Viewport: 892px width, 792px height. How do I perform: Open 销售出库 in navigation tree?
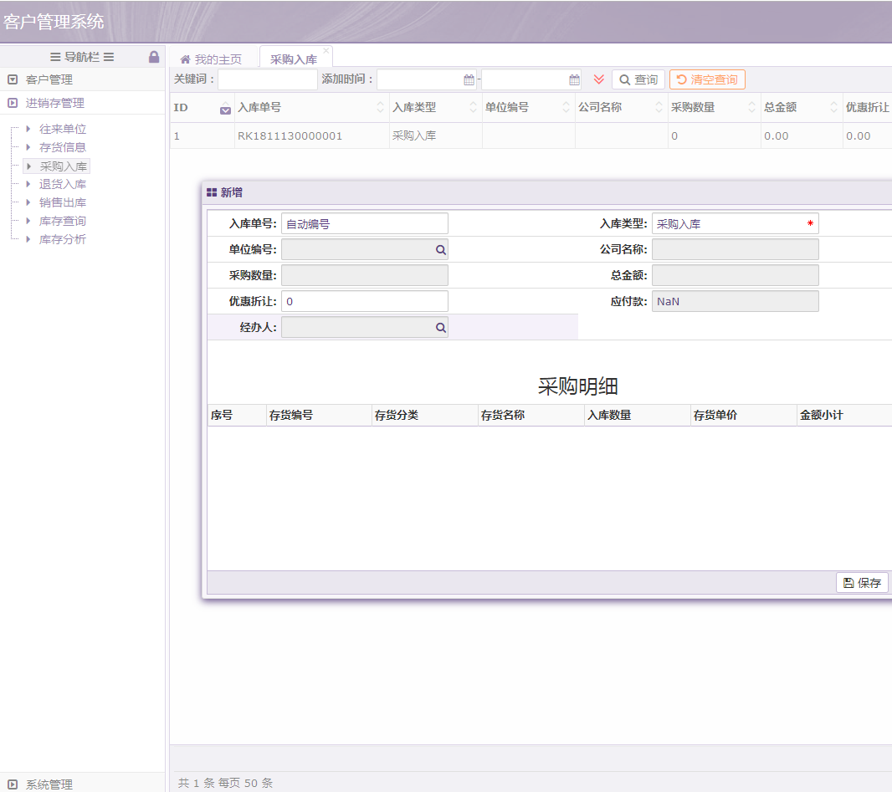(63, 202)
